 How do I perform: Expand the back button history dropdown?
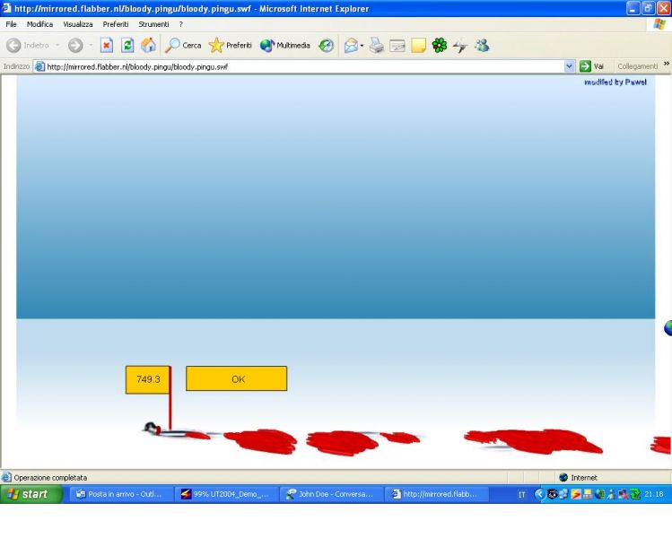pos(57,46)
